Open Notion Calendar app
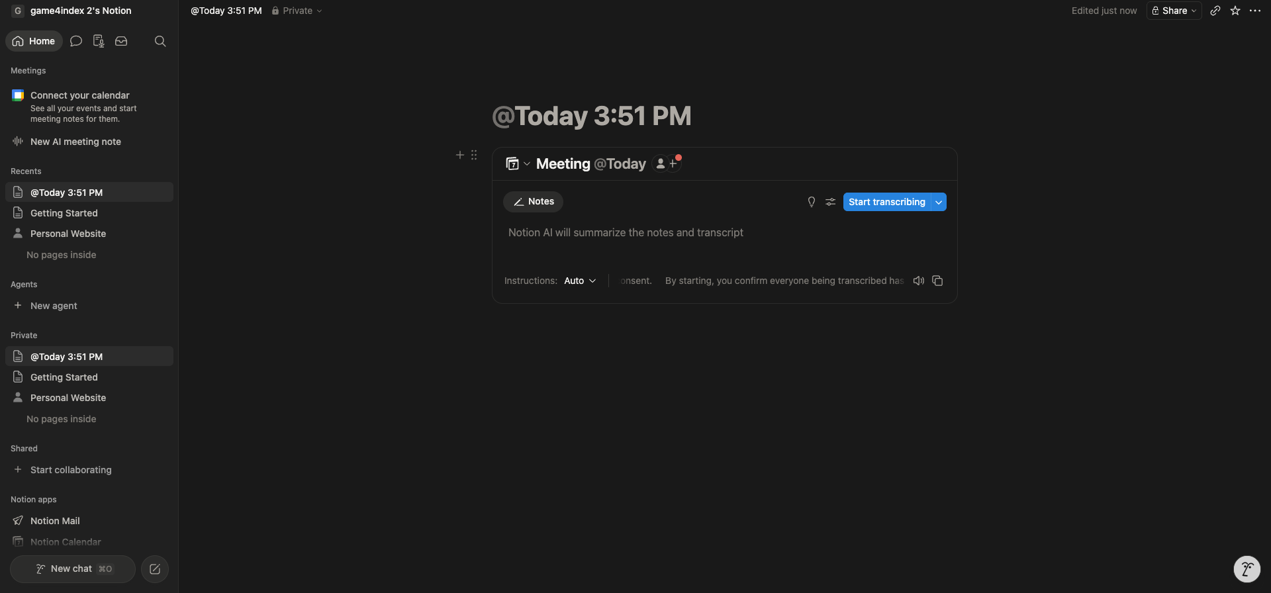This screenshot has height=593, width=1271. [x=89, y=542]
